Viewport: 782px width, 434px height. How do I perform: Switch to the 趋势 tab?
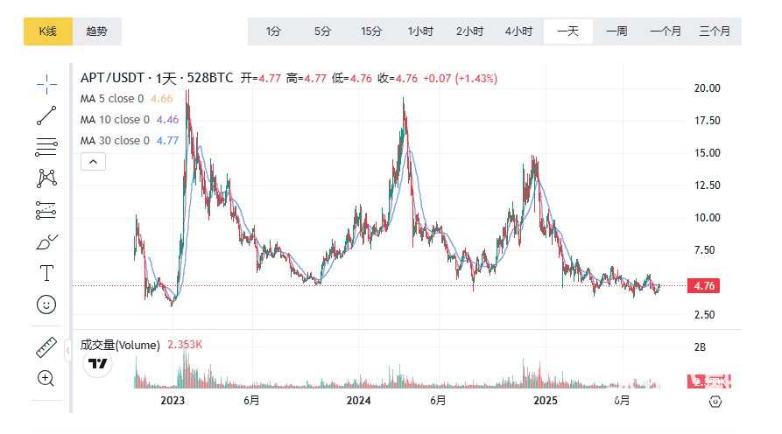coord(97,31)
